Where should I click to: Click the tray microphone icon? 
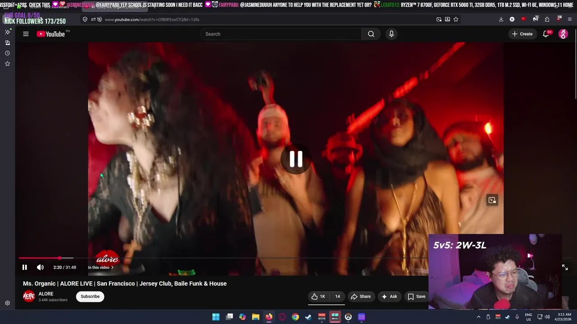coord(517,317)
